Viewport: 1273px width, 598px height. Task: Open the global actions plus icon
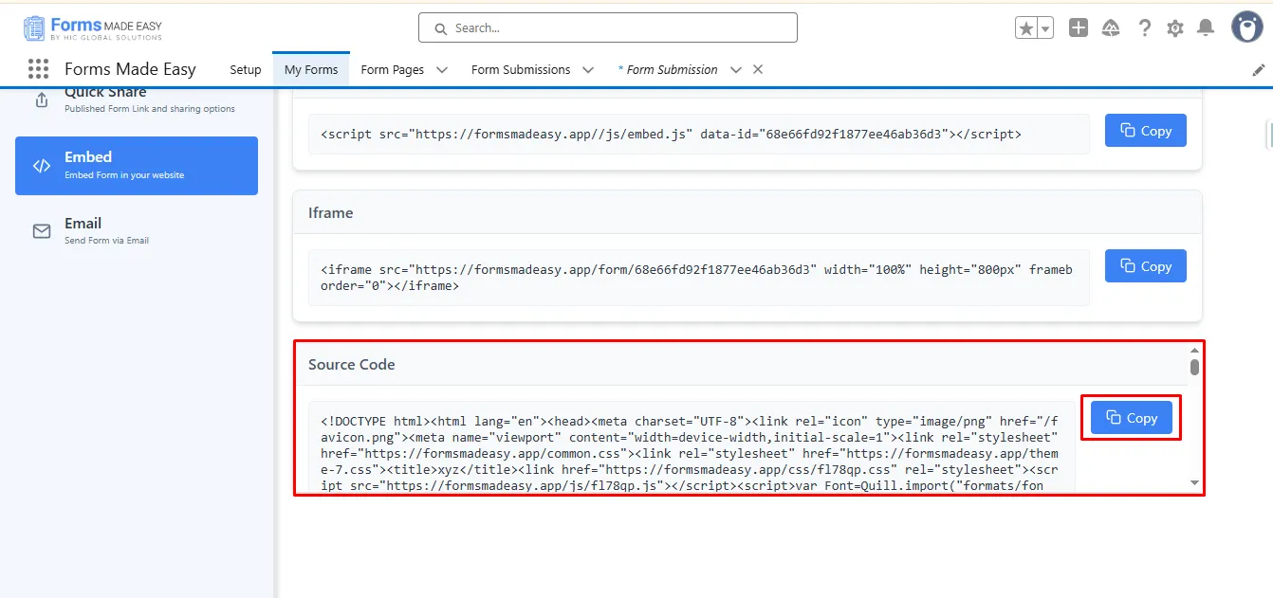click(x=1079, y=28)
